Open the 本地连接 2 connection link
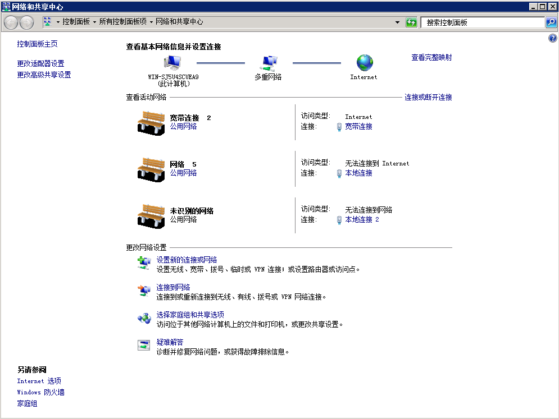559x419 pixels. tap(362, 219)
